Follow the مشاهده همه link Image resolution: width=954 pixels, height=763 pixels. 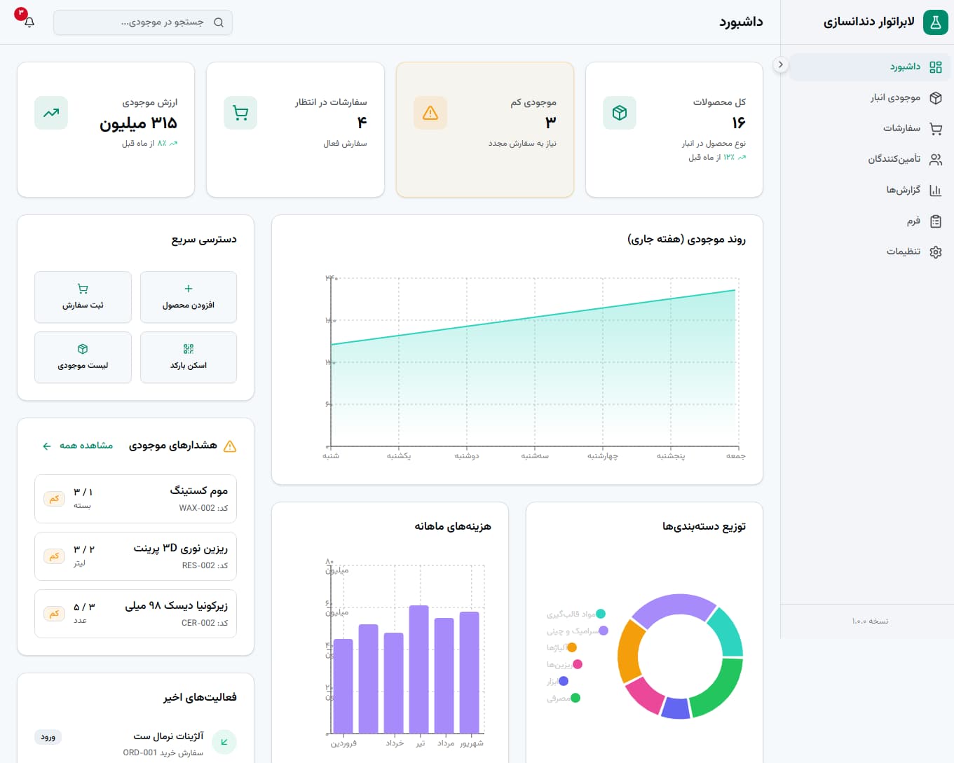click(x=77, y=446)
